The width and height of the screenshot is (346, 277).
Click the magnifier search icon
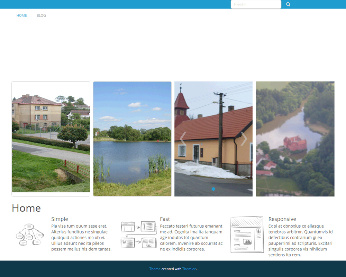[288, 4]
